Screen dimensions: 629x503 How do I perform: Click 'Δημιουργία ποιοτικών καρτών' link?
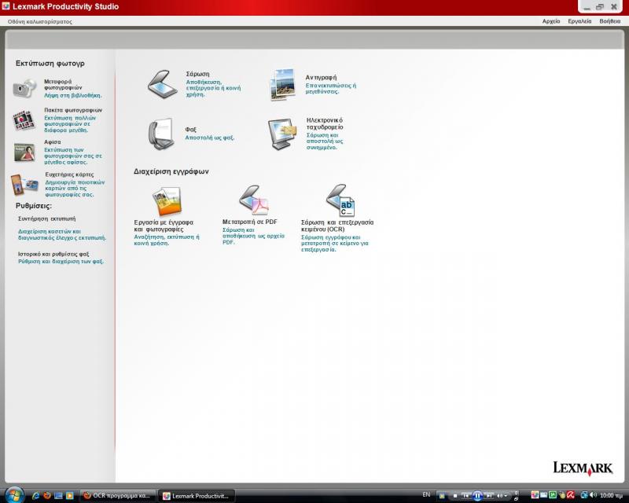click(x=75, y=188)
